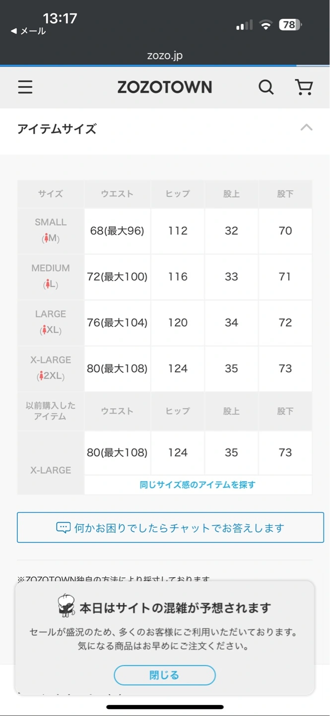Collapse the アイテムサイズ section

coord(306,128)
